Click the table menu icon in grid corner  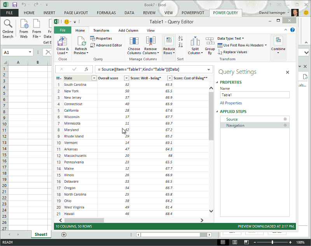pos(59,78)
